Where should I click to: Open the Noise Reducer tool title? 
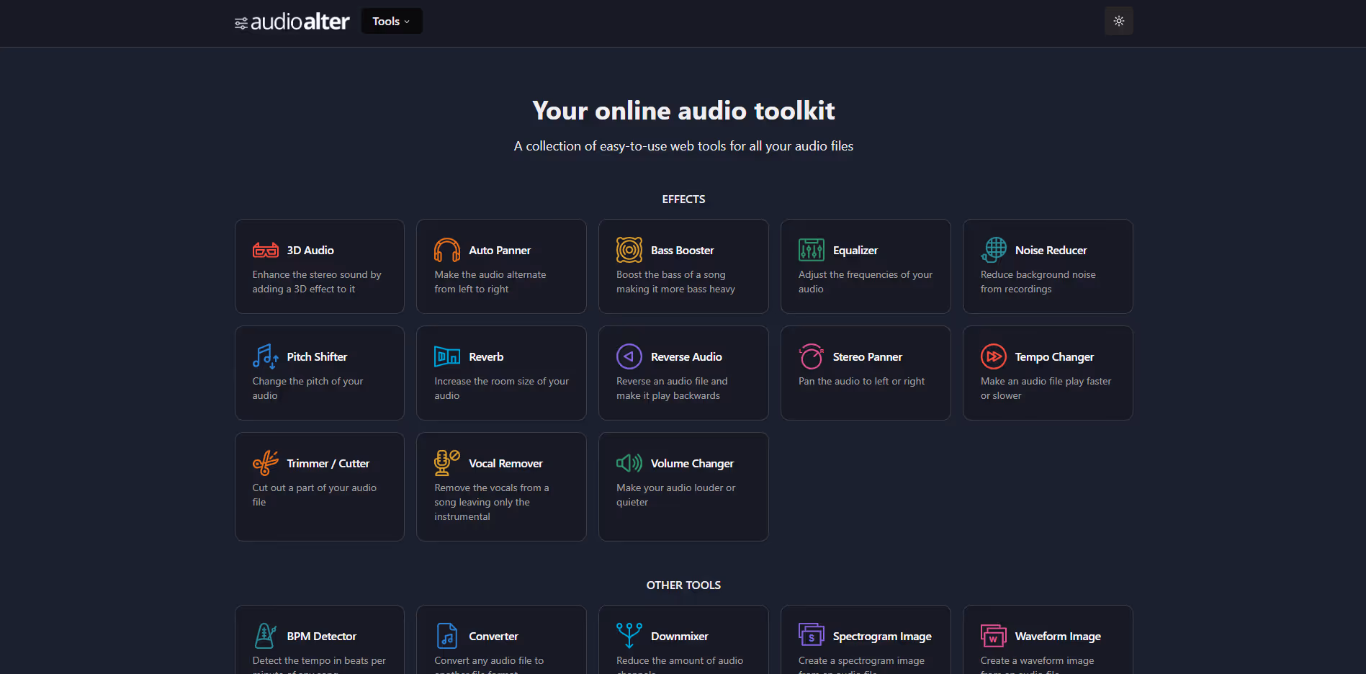[1051, 251]
